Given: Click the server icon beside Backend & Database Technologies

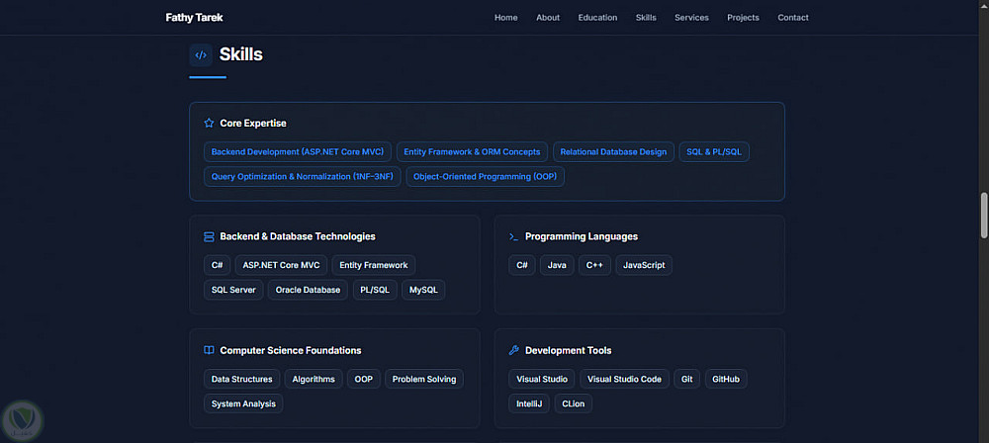Looking at the screenshot, I should pyautogui.click(x=209, y=236).
